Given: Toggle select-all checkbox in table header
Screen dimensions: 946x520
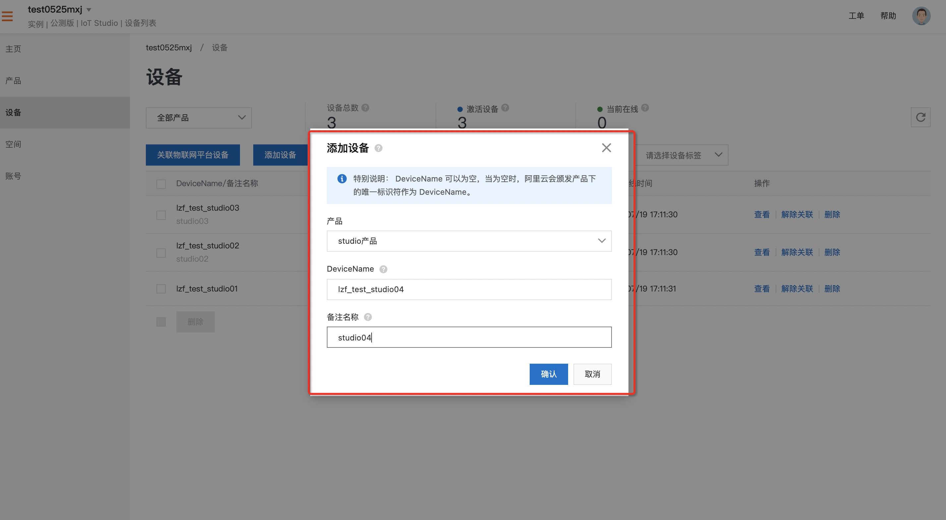Looking at the screenshot, I should tap(161, 184).
